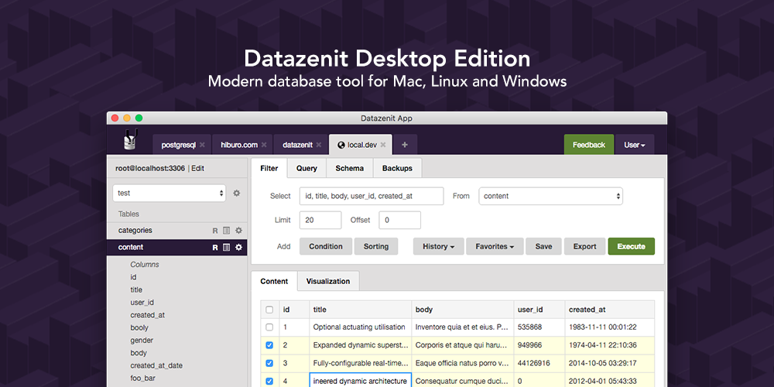Open structure icon for content table

(x=226, y=248)
